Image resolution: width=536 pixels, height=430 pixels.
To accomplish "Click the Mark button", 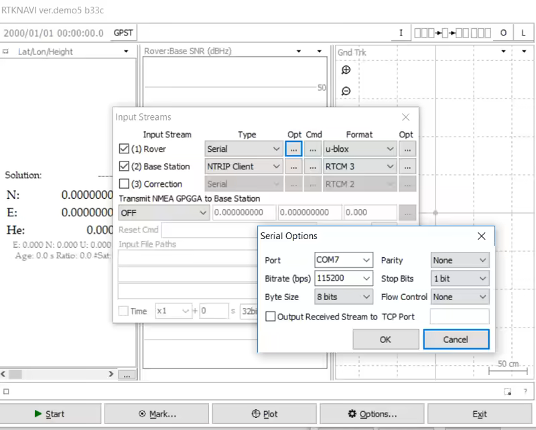I will coord(157,414).
